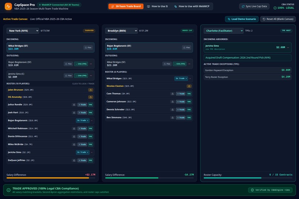The width and height of the screenshot is (299, 199).
Task: Add Ben Simmons to trade
Action: tap(181, 118)
